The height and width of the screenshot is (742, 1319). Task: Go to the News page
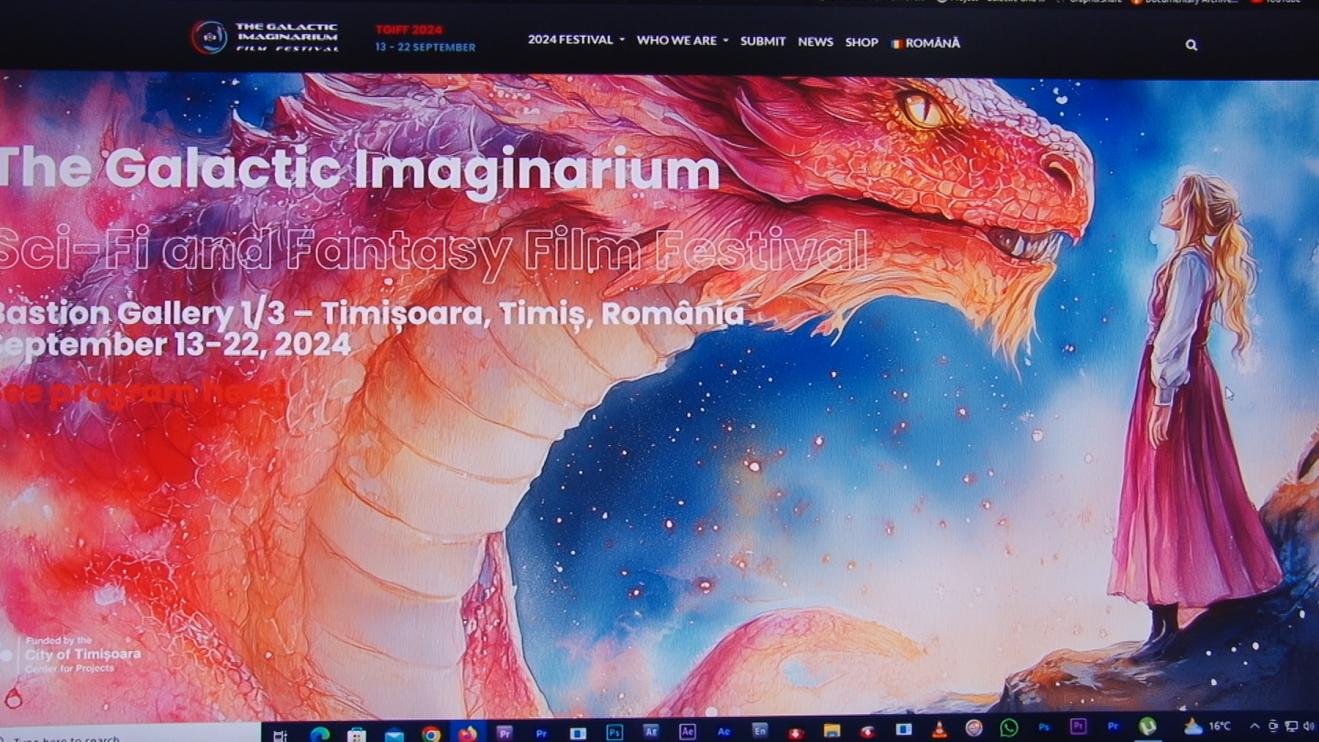(x=815, y=42)
